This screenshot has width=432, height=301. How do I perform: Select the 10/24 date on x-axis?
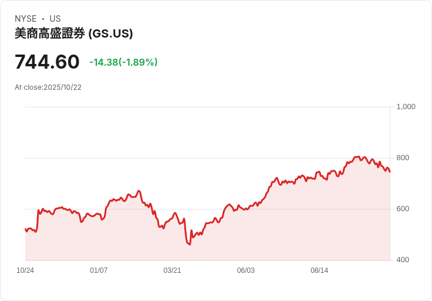pos(25,270)
